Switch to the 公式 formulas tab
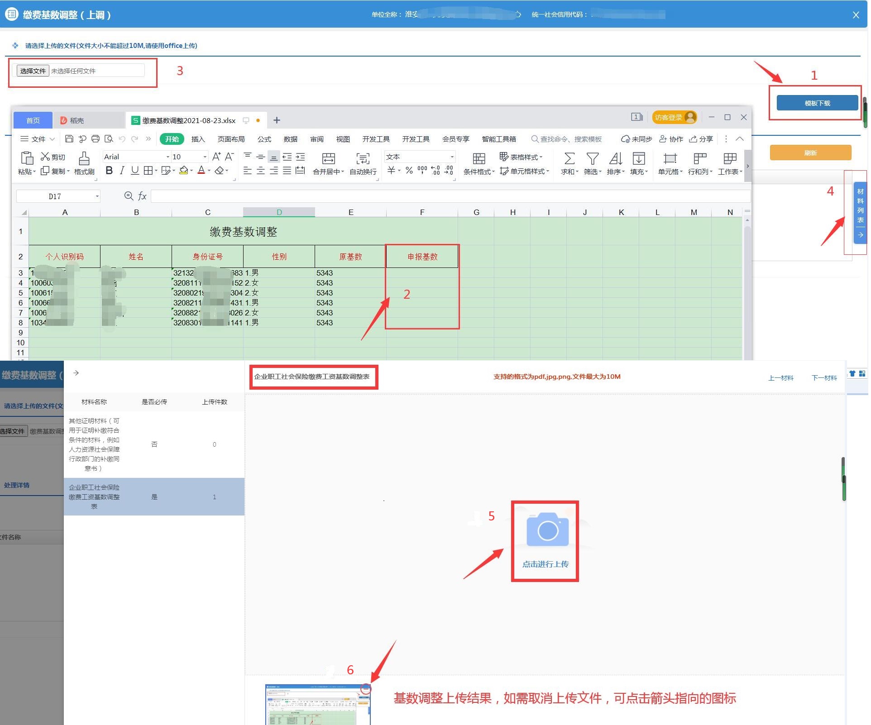Screen dimensions: 871x725 point(264,139)
